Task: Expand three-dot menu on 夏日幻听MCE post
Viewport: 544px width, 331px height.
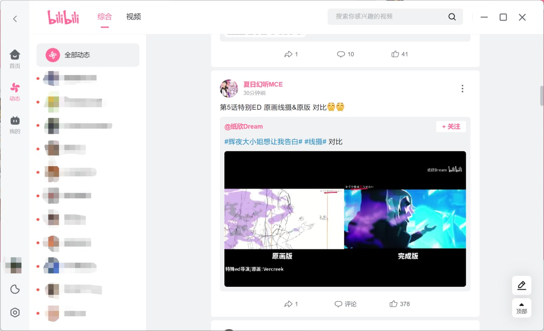Action: (x=462, y=88)
